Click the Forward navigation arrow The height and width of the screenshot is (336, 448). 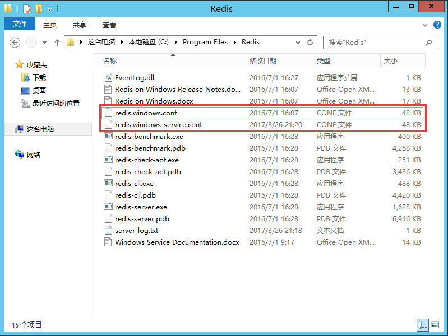(x=31, y=43)
